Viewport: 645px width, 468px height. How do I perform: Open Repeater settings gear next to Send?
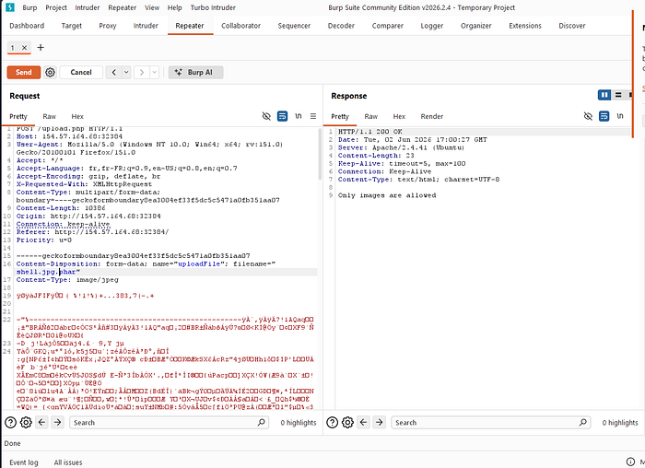point(50,73)
